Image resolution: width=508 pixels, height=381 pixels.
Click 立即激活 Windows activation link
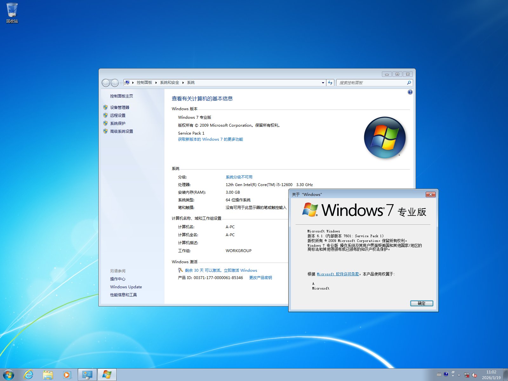coord(240,271)
